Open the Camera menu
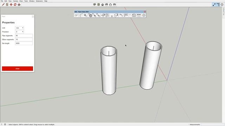The height and width of the screenshot is (126, 225). [15, 1]
